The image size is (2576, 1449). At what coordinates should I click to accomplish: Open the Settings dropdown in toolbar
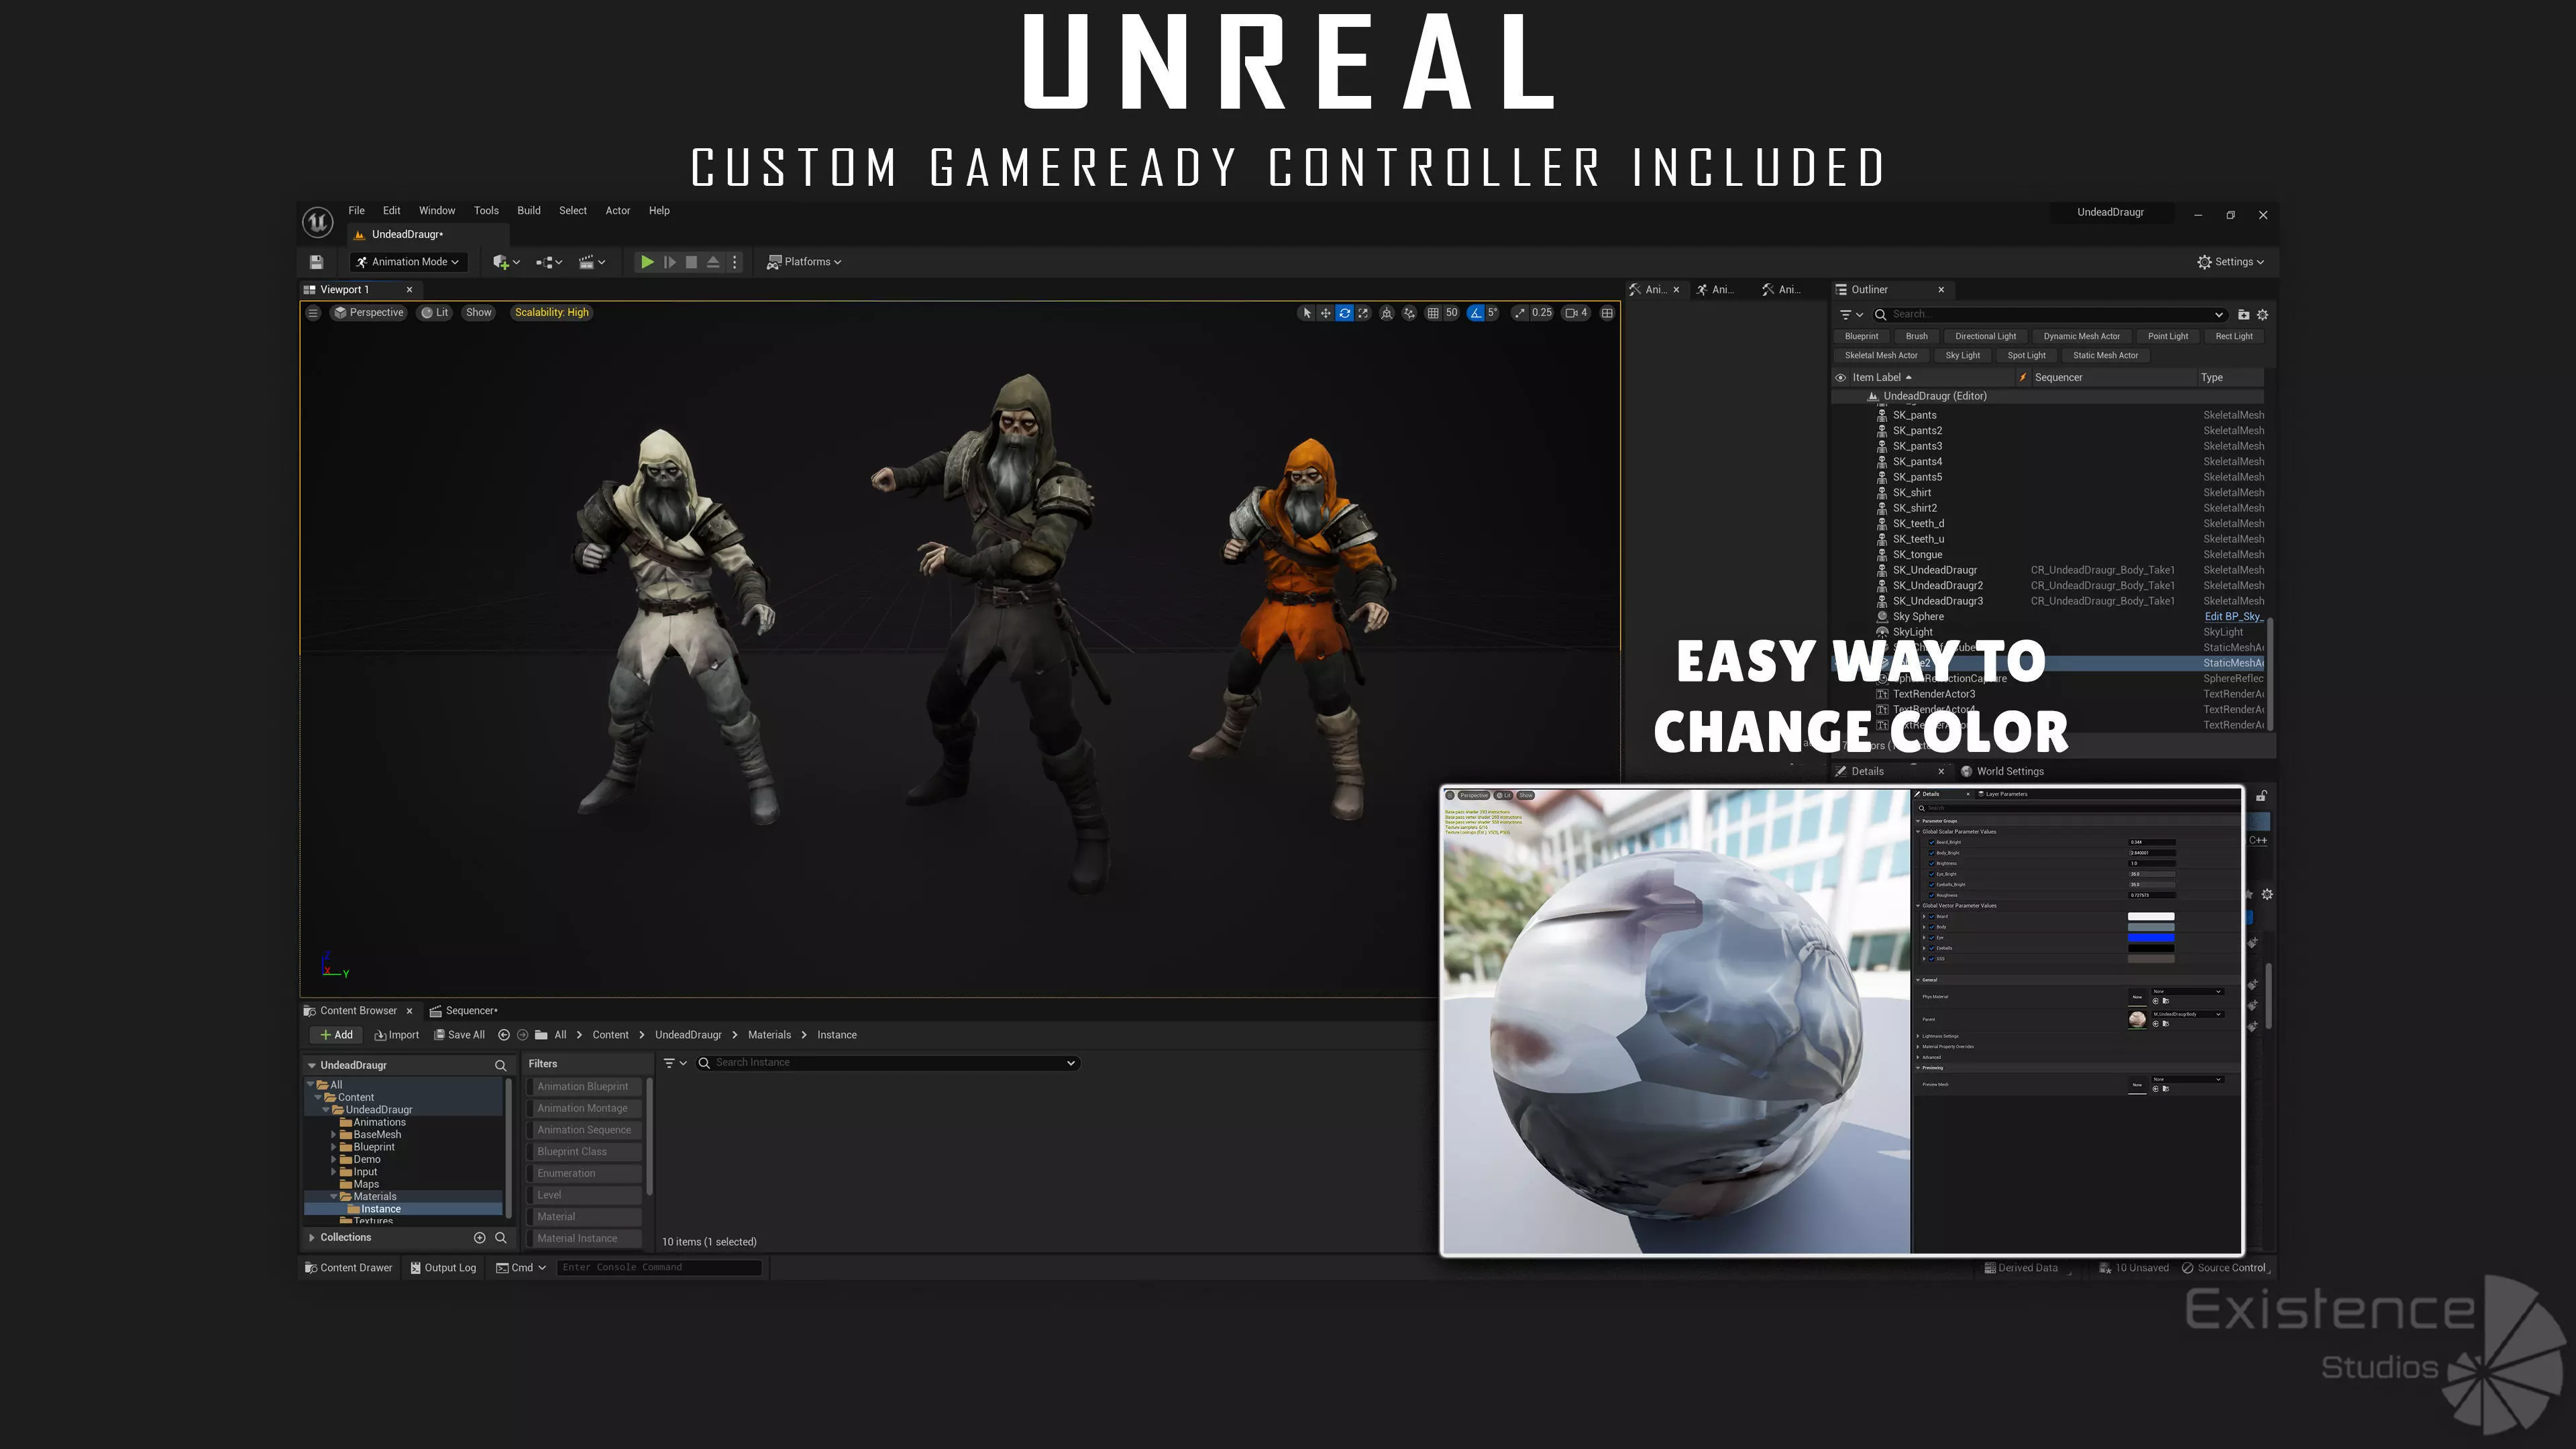(x=2231, y=262)
